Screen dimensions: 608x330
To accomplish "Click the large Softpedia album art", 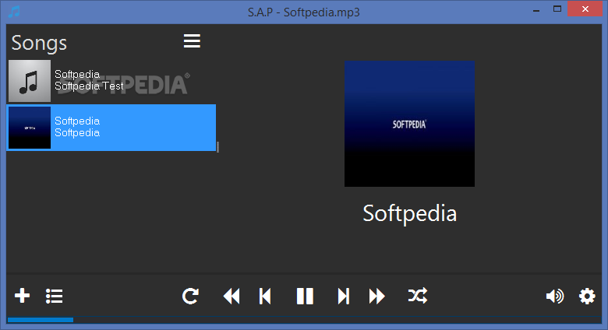I will 409,124.
